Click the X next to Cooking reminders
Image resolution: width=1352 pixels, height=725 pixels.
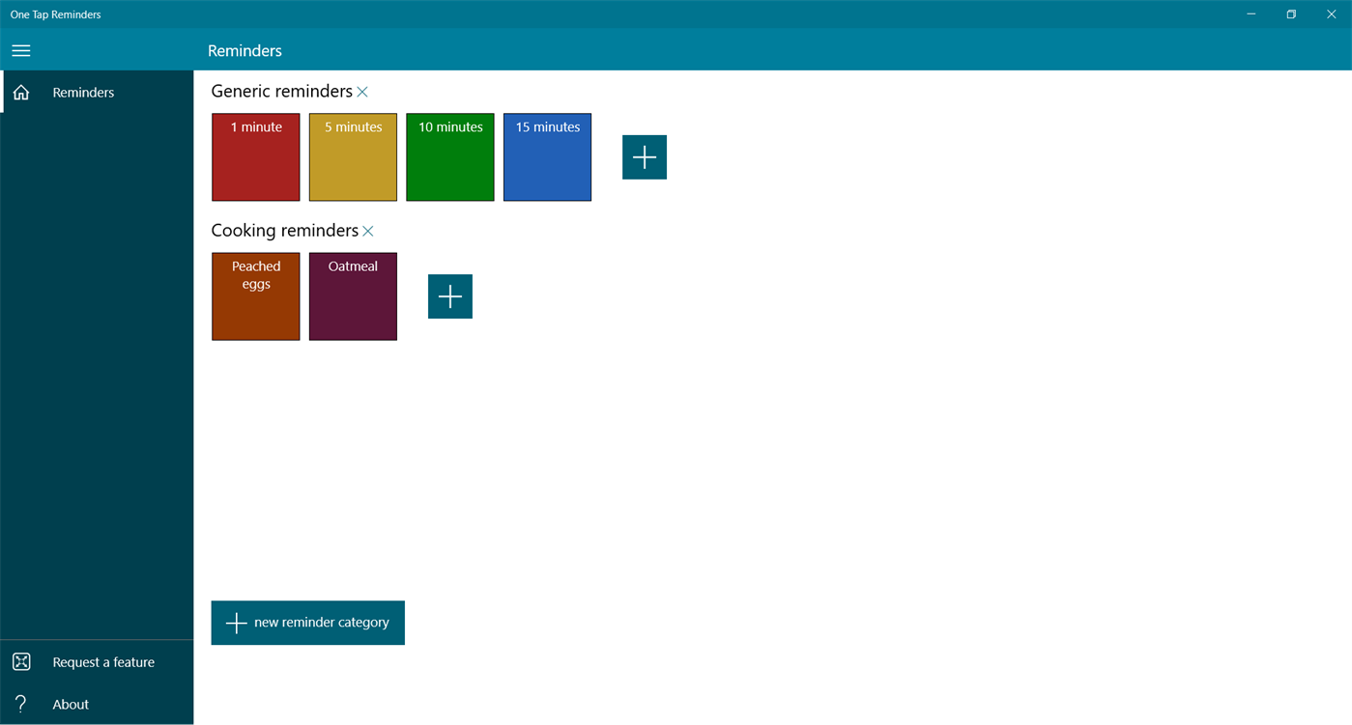(x=368, y=231)
